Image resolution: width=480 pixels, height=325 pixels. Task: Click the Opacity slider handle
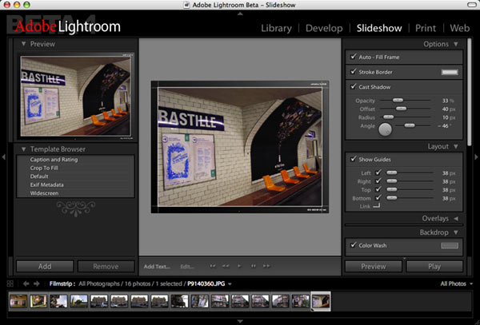(398, 100)
